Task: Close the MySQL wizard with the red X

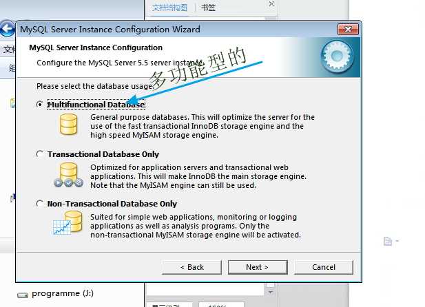Action: [348, 30]
